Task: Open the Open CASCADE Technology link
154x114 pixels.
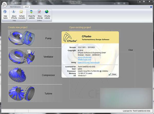Action: coord(89,63)
